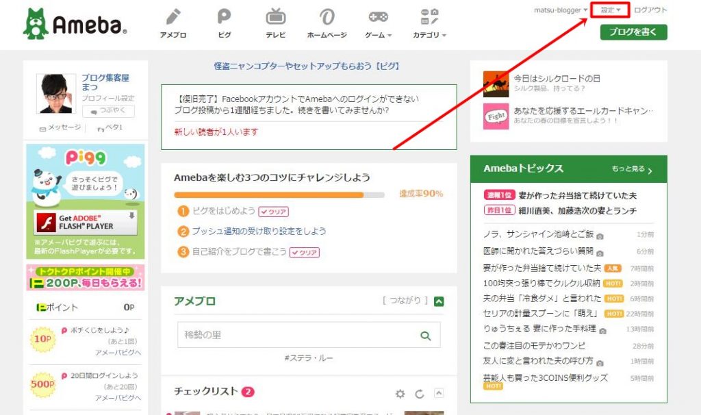Collapse the チェックリスト section
This screenshot has width=701, height=415.
coord(439,393)
